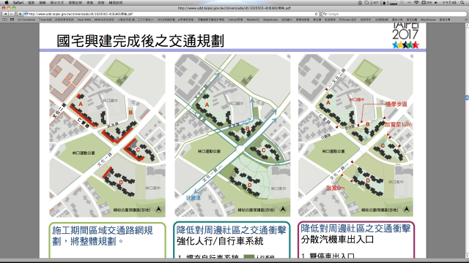Screen dimensions: 469x263
Task: Click the add bookmark plus button
Action: coord(20,14)
